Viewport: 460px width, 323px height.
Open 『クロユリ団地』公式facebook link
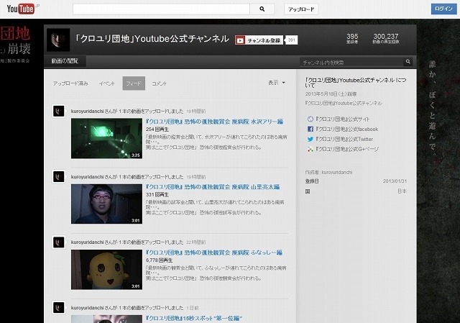click(x=347, y=129)
